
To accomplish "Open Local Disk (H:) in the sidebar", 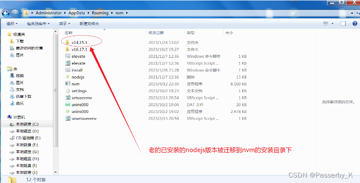I will 27,159.
